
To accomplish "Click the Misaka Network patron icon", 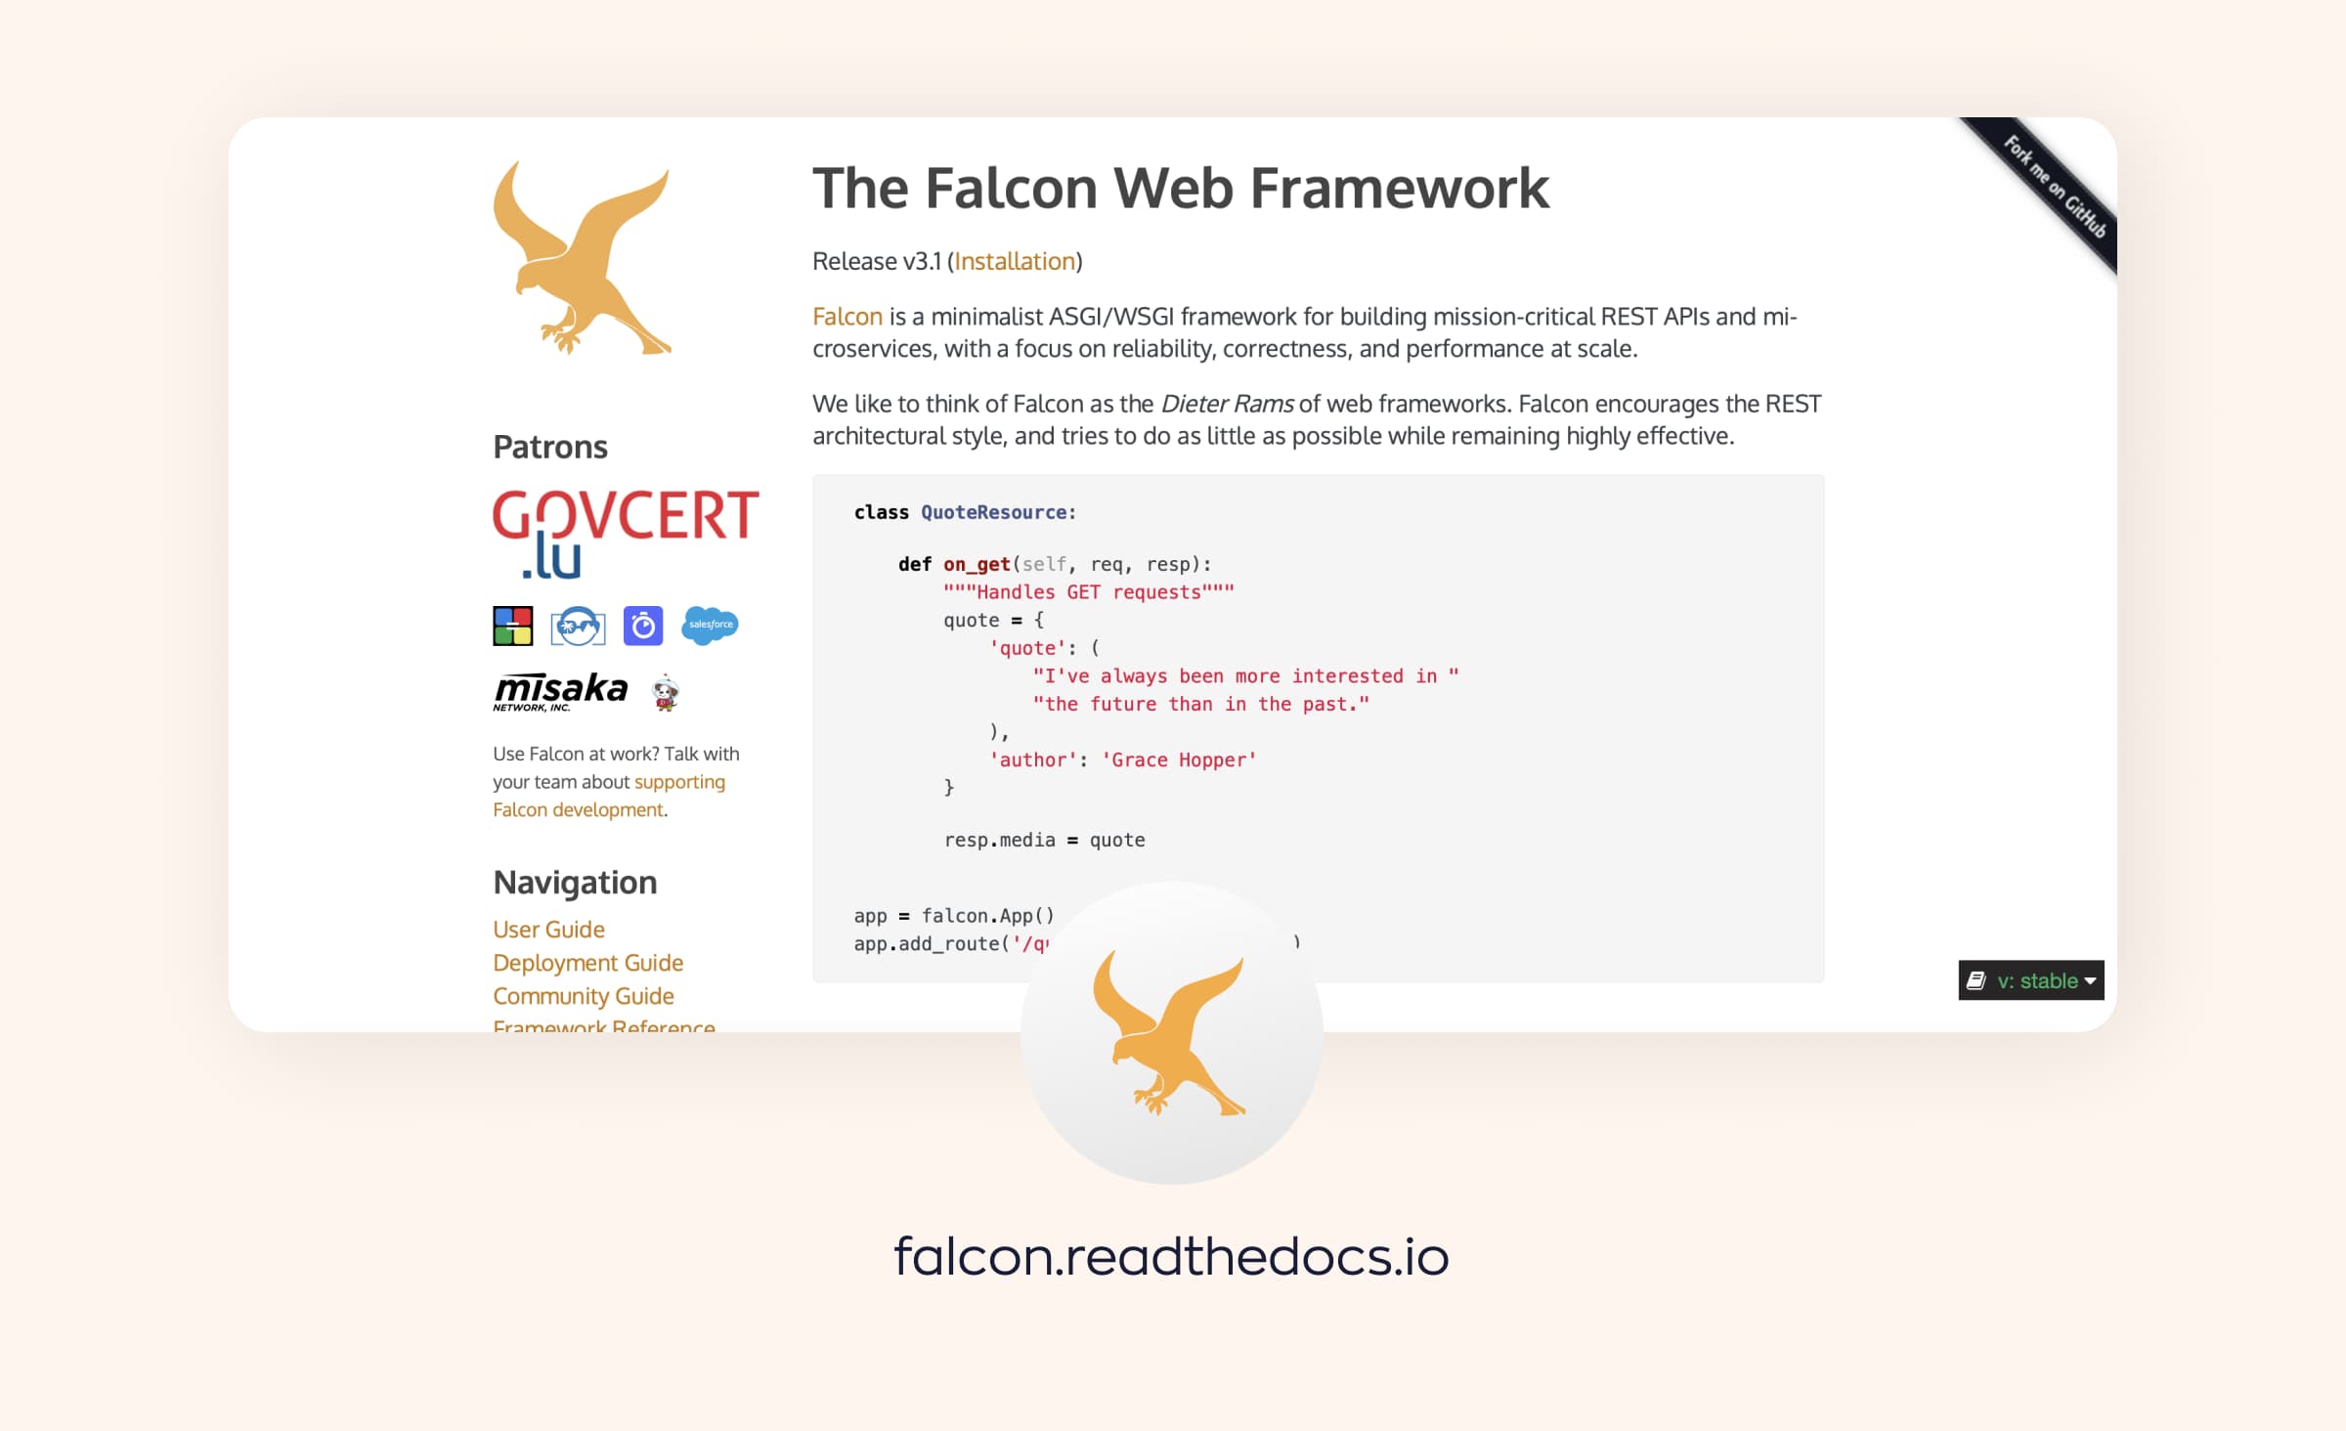I will 558,692.
